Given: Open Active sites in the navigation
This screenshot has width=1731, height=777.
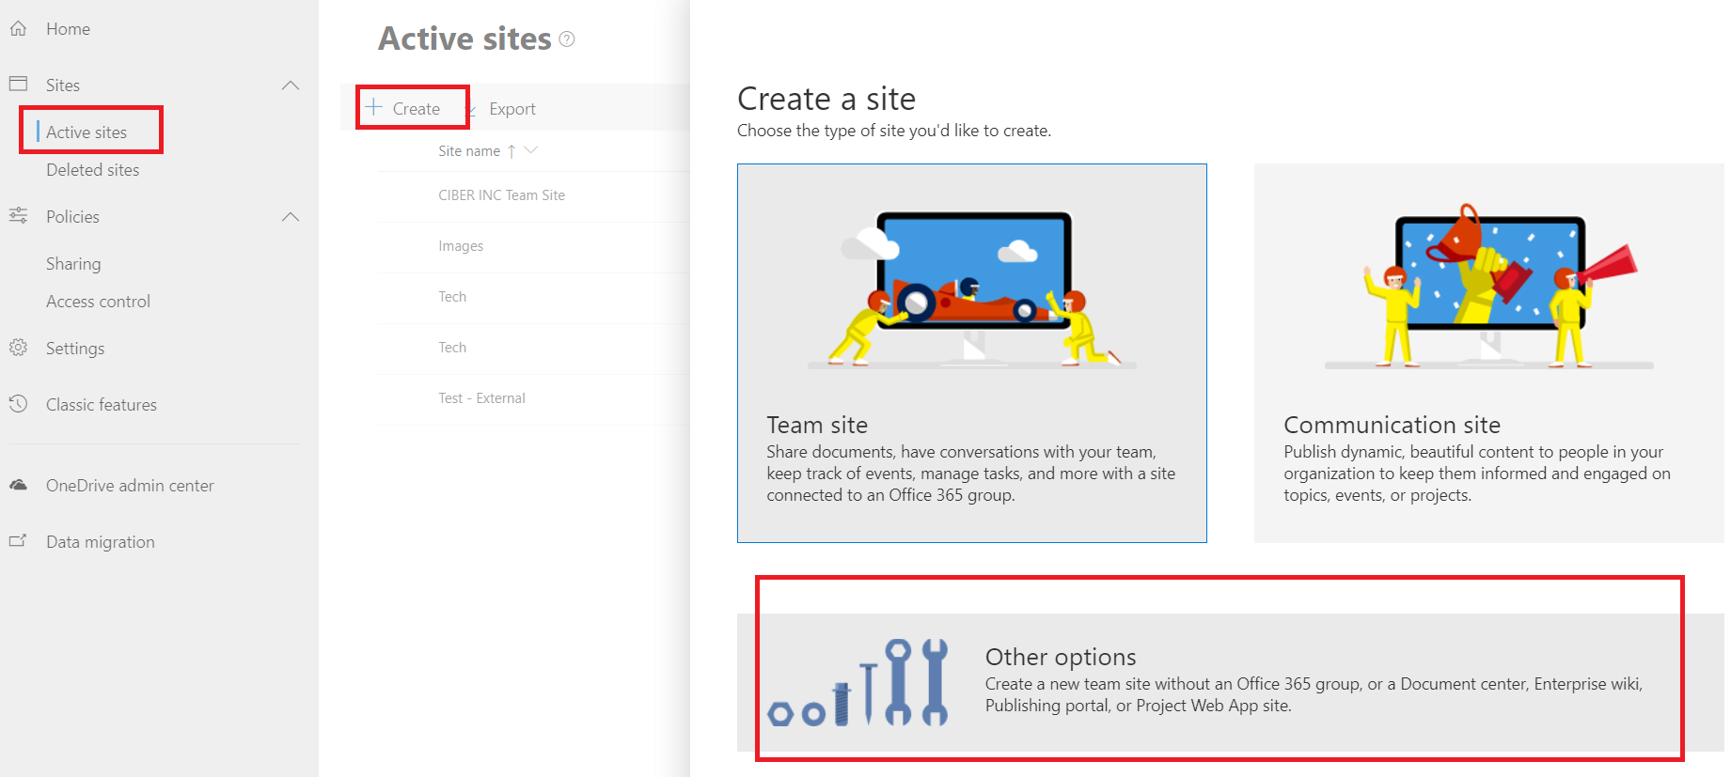Looking at the screenshot, I should coord(87,132).
